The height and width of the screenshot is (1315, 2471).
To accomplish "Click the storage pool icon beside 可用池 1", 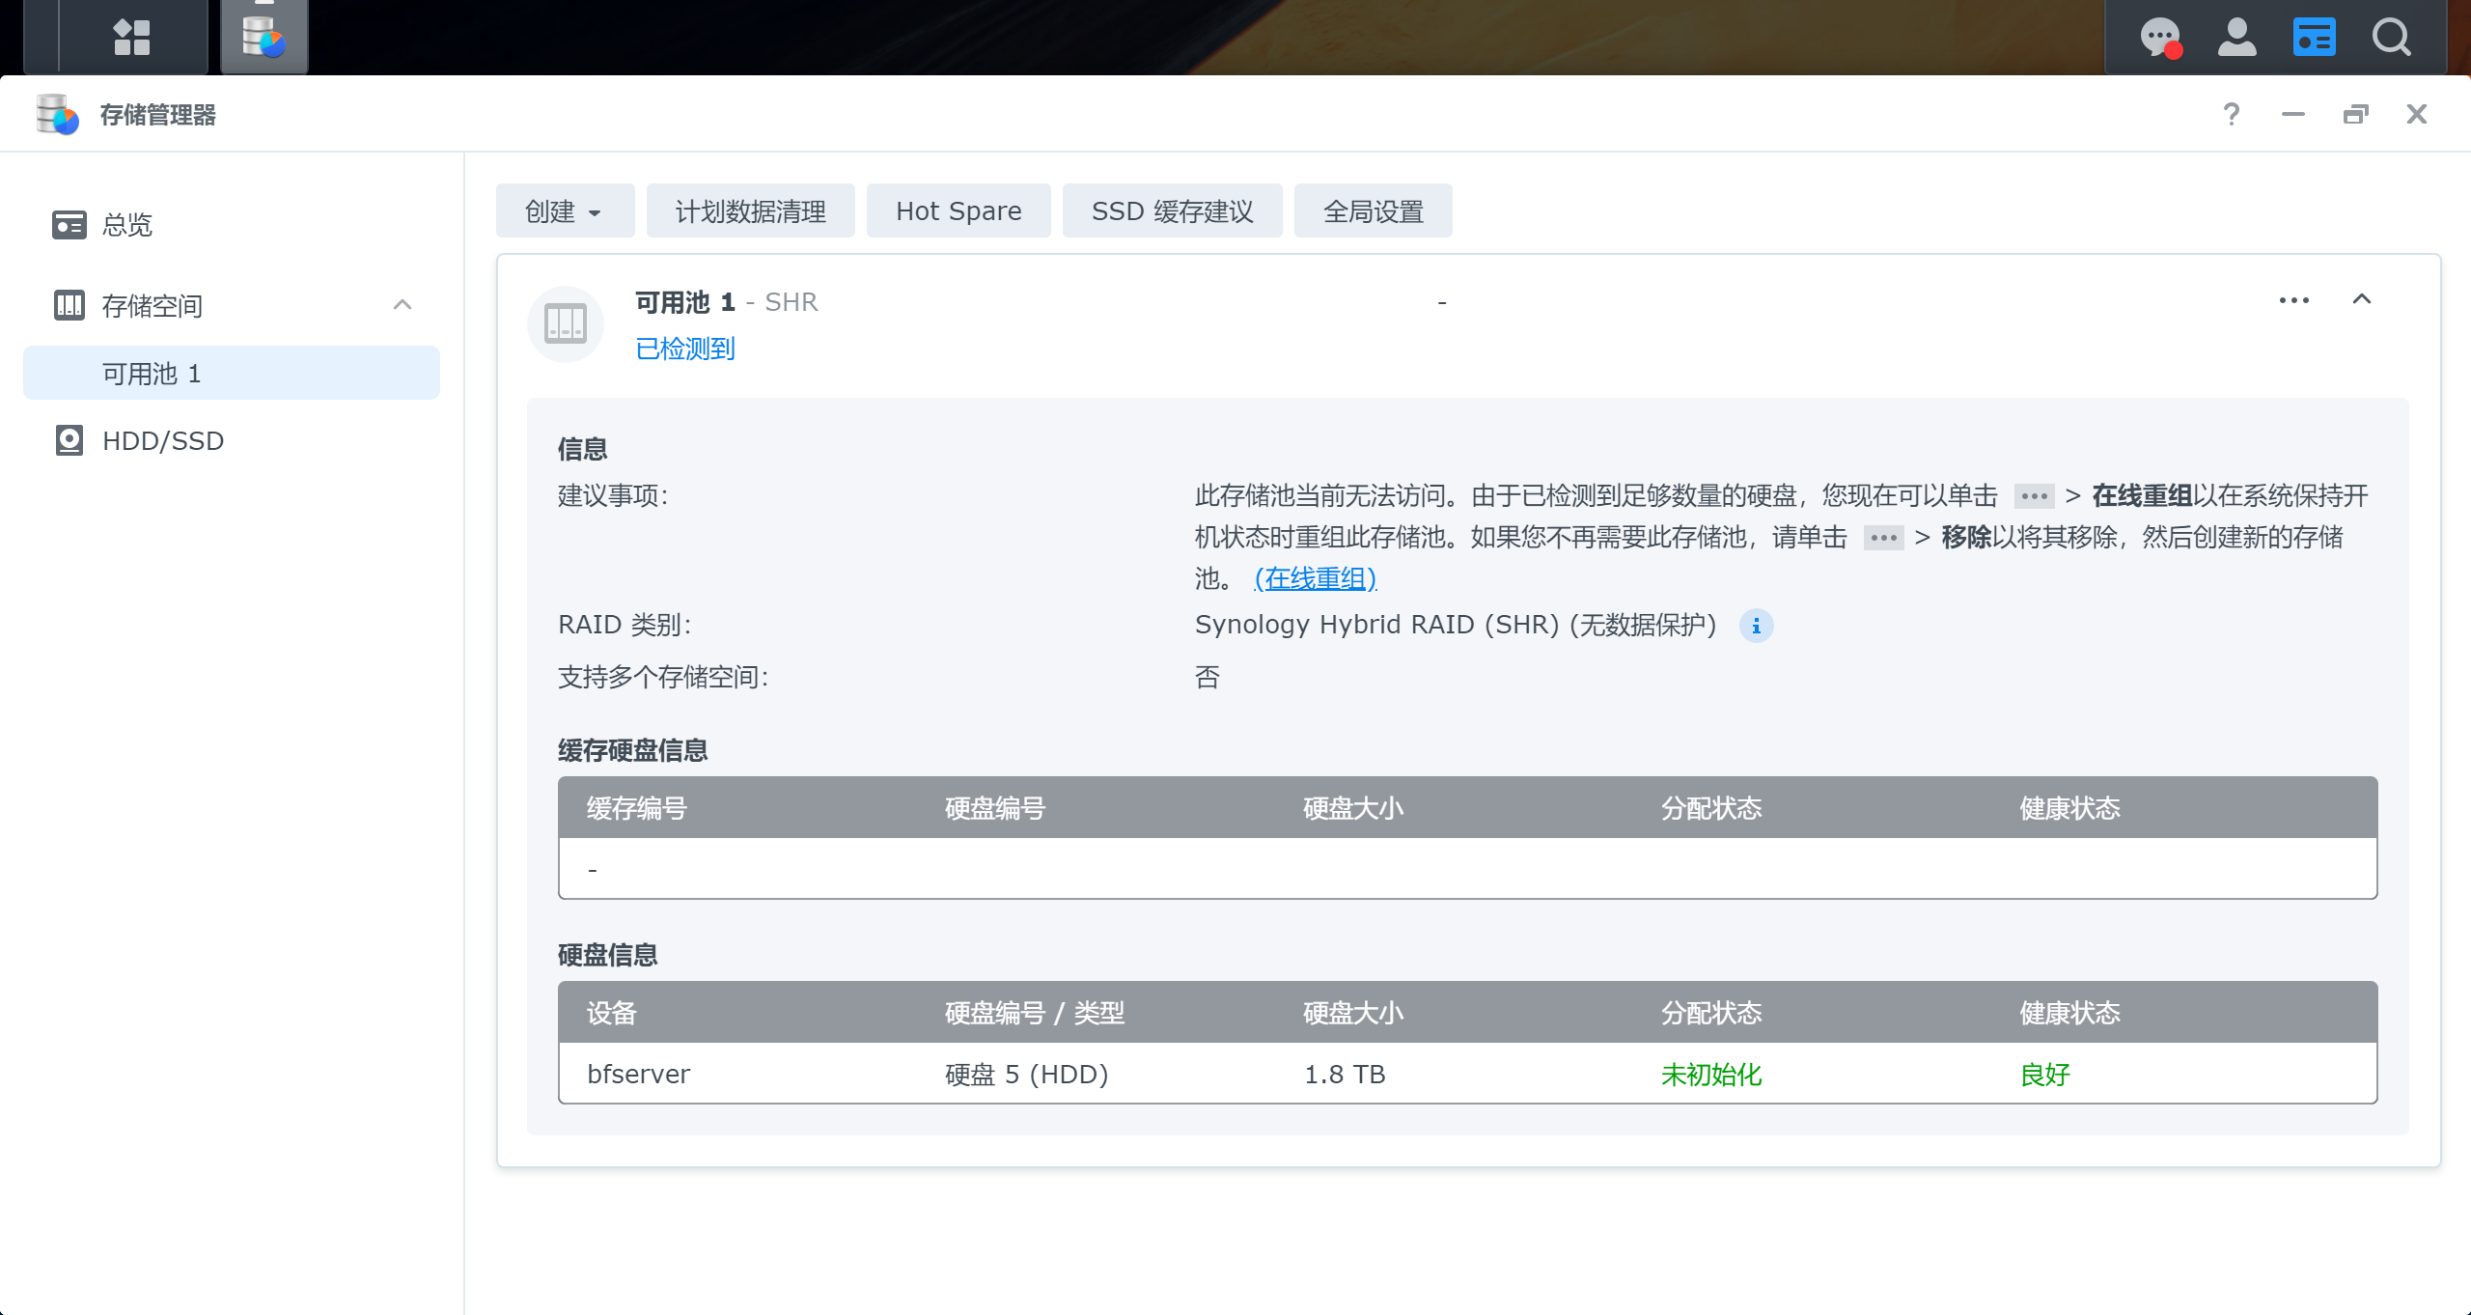I will (x=566, y=323).
